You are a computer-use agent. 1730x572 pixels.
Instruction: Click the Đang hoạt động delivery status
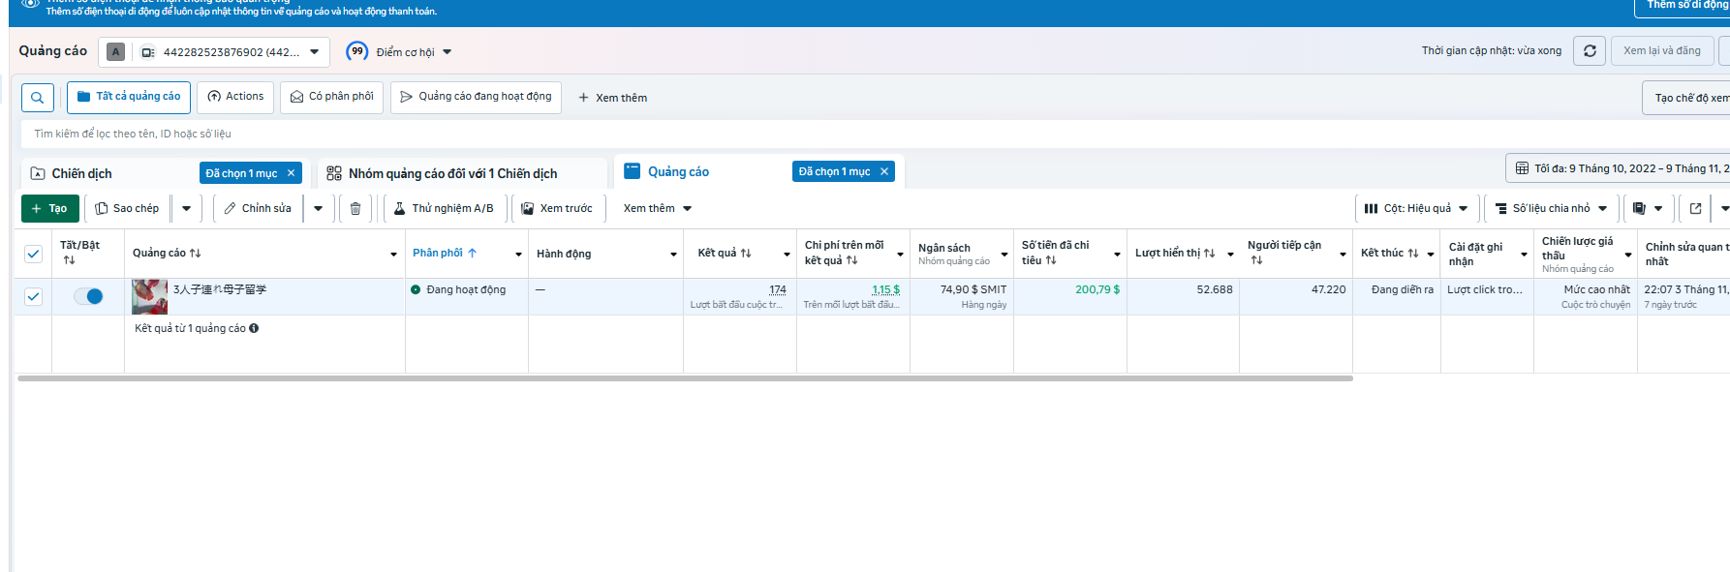click(x=458, y=289)
